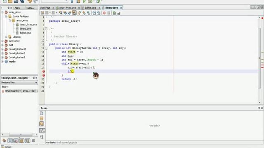Viewport: 264px width, 148px height.
Task: Open project configuration combo box
Action: pyautogui.click(x=54, y=1)
